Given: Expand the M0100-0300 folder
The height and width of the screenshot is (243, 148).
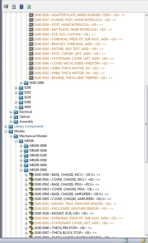Looking at the screenshot, I should click(x=21, y=160).
